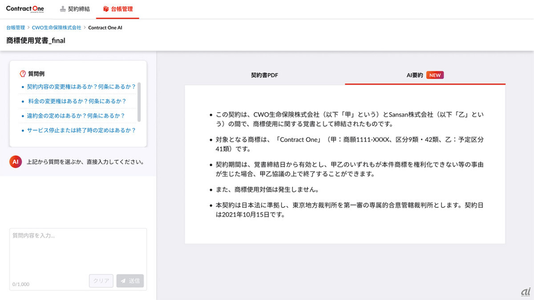534x300 pixels.
Task: Click the round AI avatar icon
Action: (x=15, y=162)
